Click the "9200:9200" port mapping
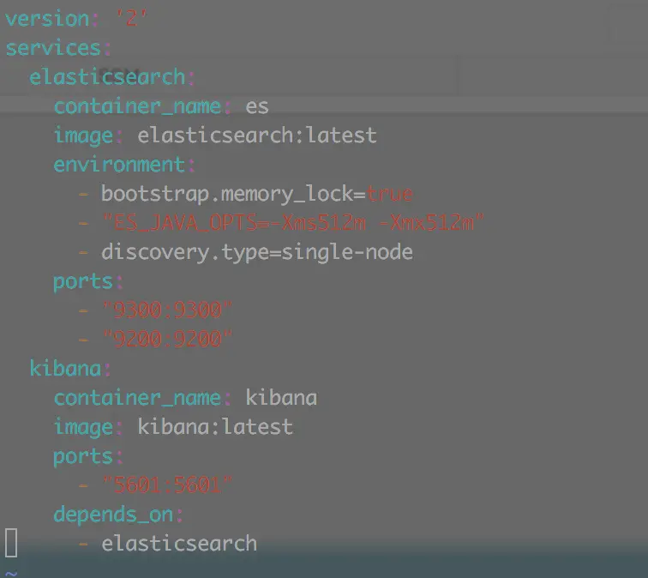This screenshot has height=578, width=648. click(x=167, y=339)
